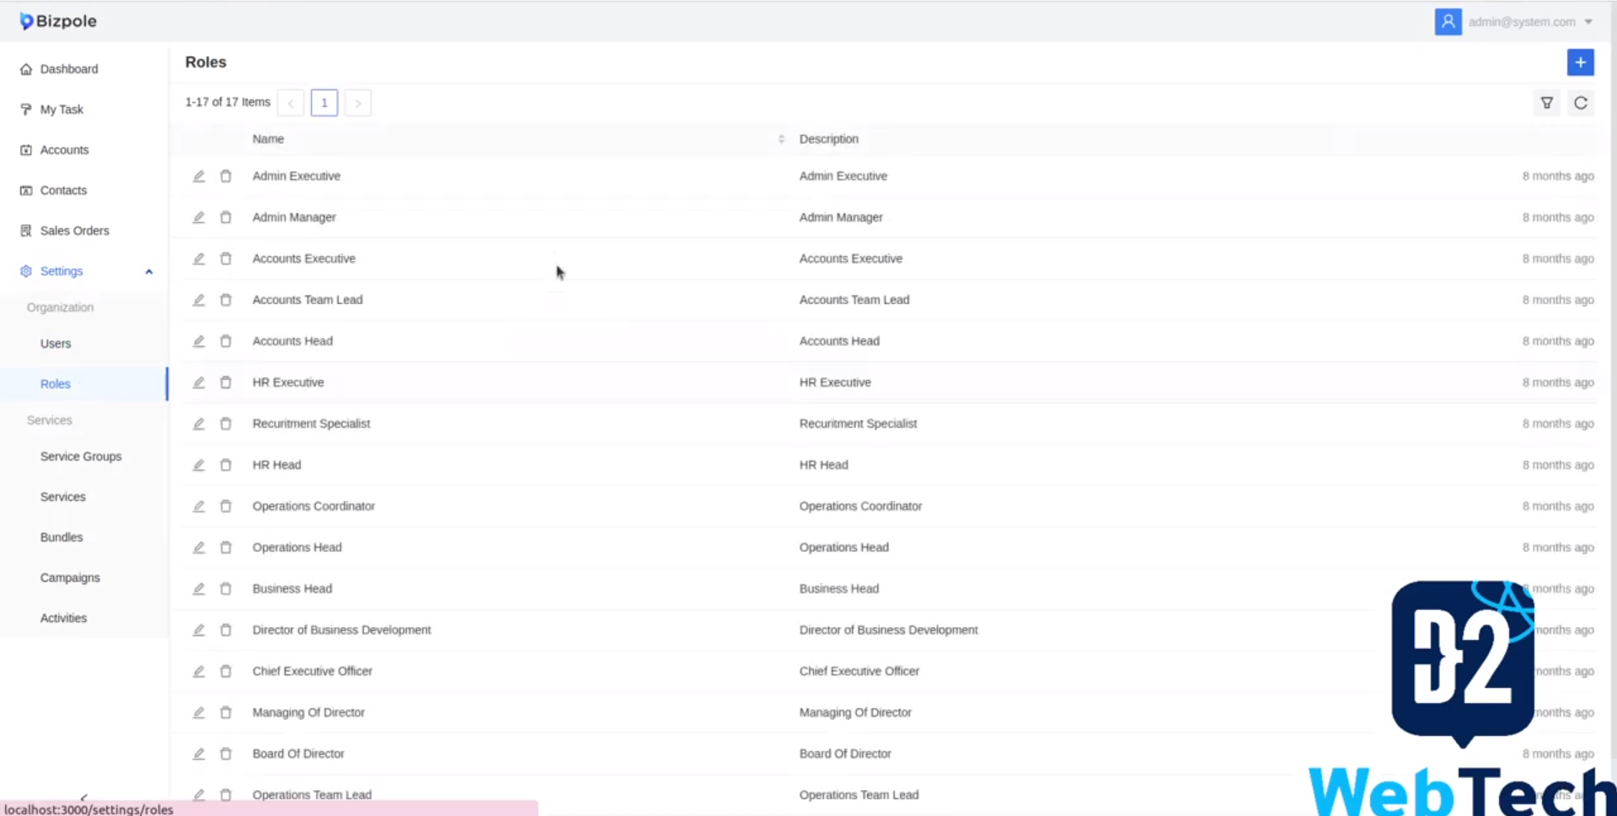This screenshot has width=1617, height=816.
Task: Collapse the Settings menu section
Action: tap(148, 271)
